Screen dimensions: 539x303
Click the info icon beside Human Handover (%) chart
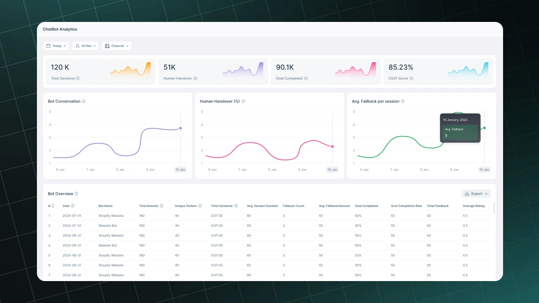pyautogui.click(x=243, y=101)
